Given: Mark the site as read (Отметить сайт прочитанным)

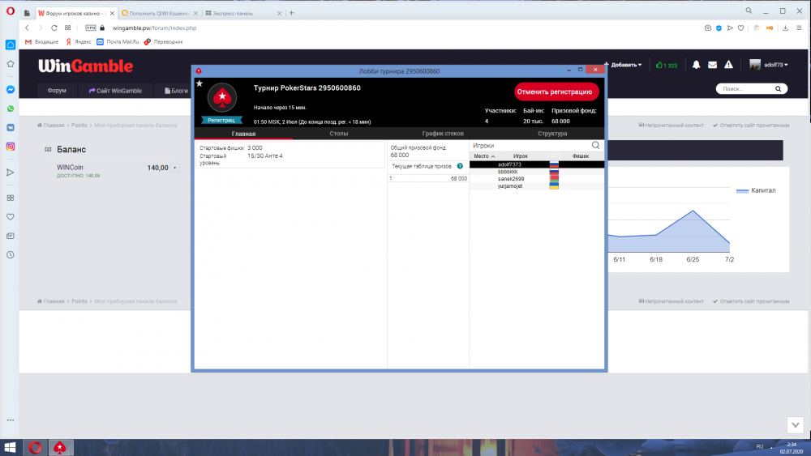Looking at the screenshot, I should point(750,126).
